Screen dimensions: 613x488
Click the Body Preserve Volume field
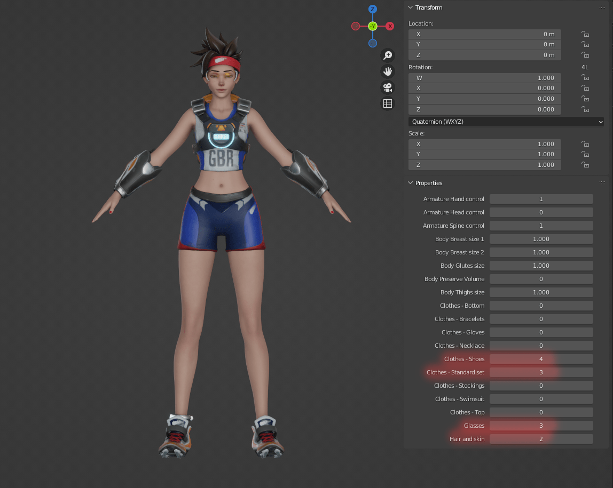[541, 279]
